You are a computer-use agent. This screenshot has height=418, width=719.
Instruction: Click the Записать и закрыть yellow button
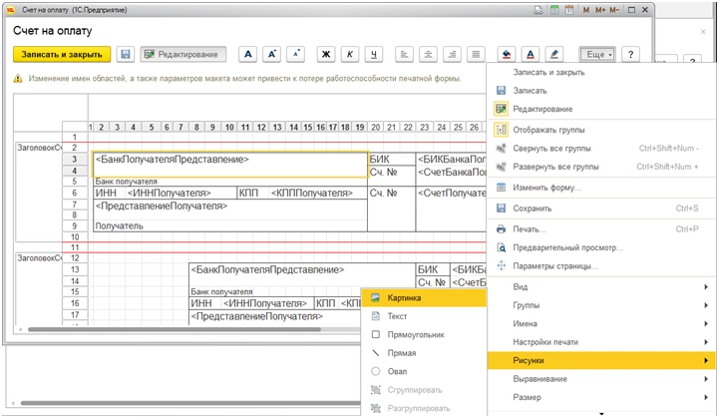click(x=60, y=54)
